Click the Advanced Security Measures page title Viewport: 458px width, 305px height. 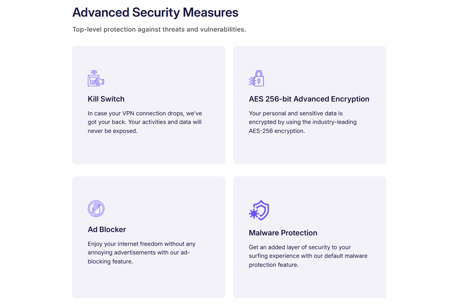click(x=155, y=12)
